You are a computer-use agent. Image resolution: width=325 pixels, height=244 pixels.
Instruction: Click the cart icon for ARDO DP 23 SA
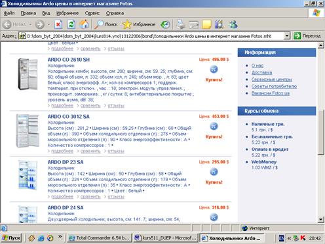point(214,172)
